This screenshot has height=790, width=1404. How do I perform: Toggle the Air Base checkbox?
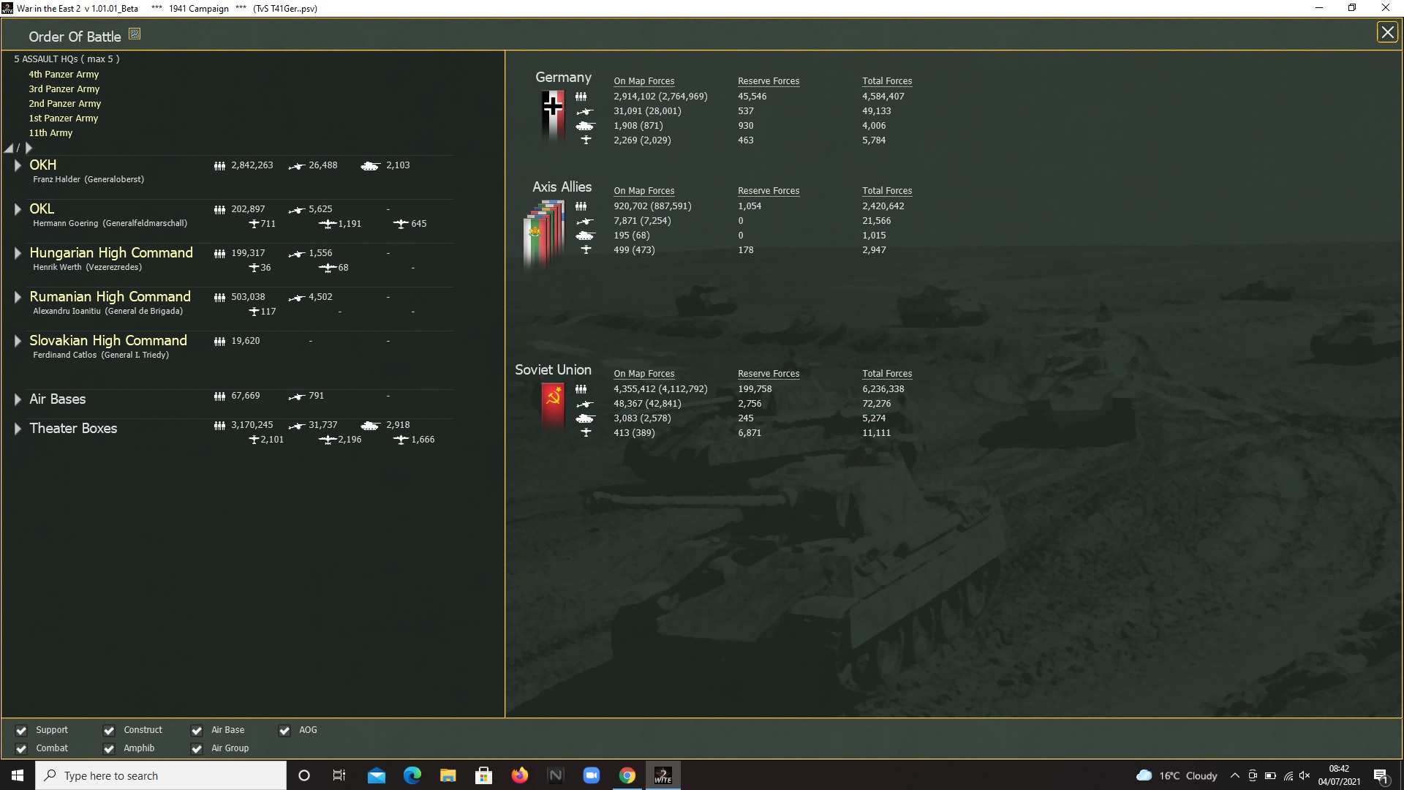tap(197, 731)
